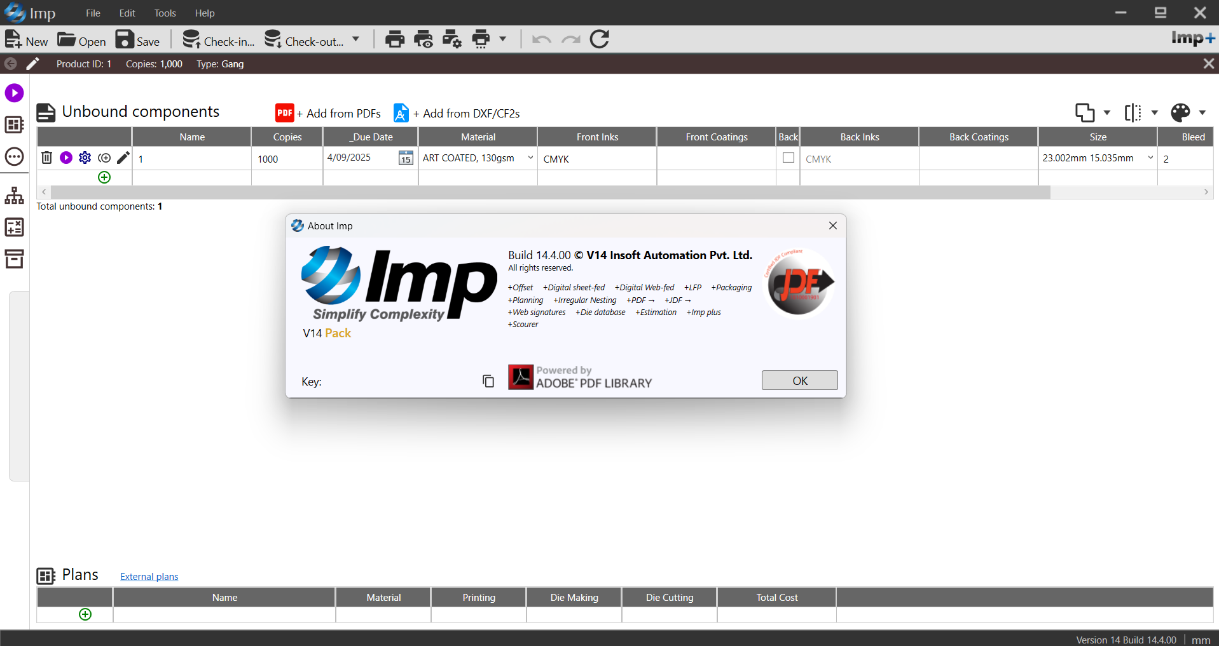Click the printer with settings gear icon
This screenshot has height=646, width=1219.
452,39
